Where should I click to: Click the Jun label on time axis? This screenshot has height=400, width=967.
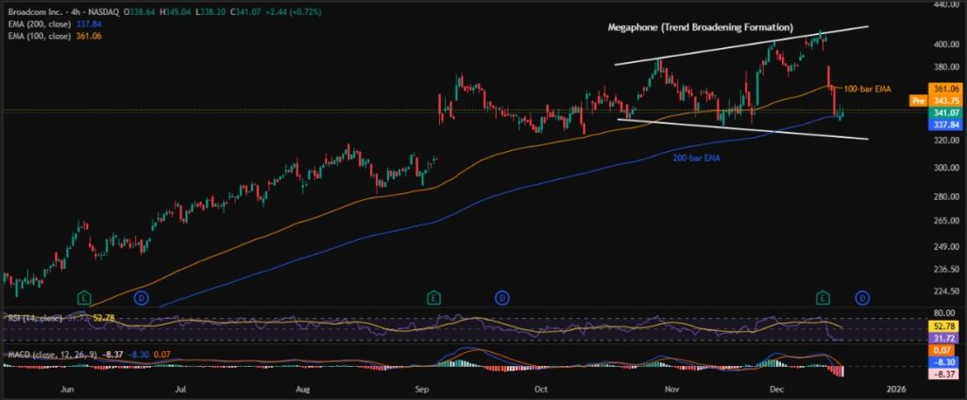tap(68, 389)
